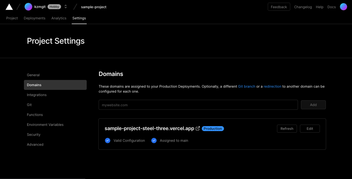Open external link icon for sample-project-steel-three.vercel.app

[198, 128]
